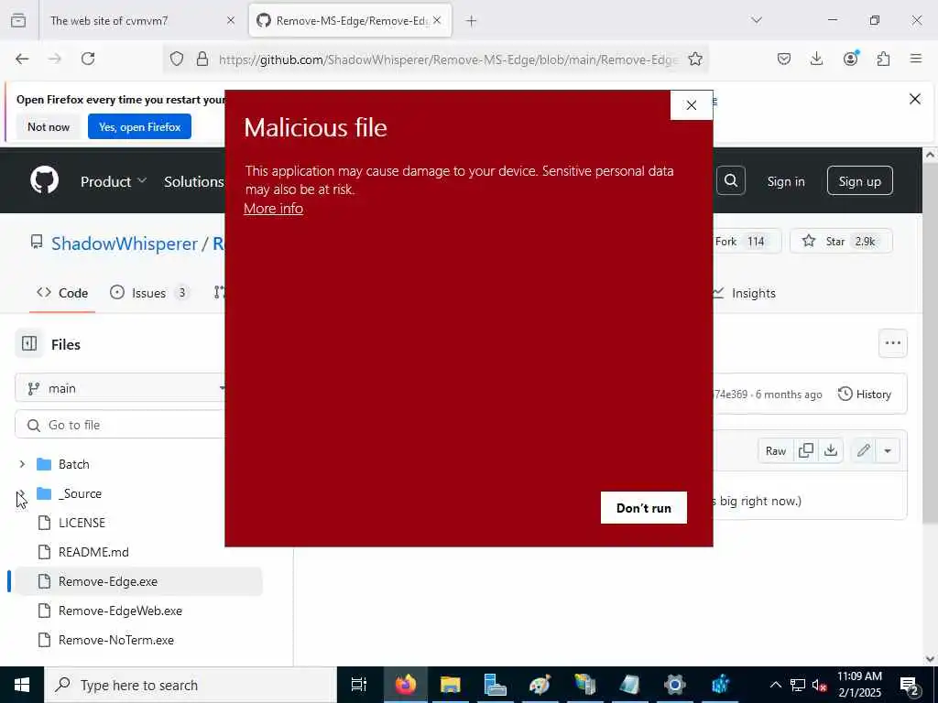Go back using browser back arrow
Viewport: 938px width, 703px height.
22,59
